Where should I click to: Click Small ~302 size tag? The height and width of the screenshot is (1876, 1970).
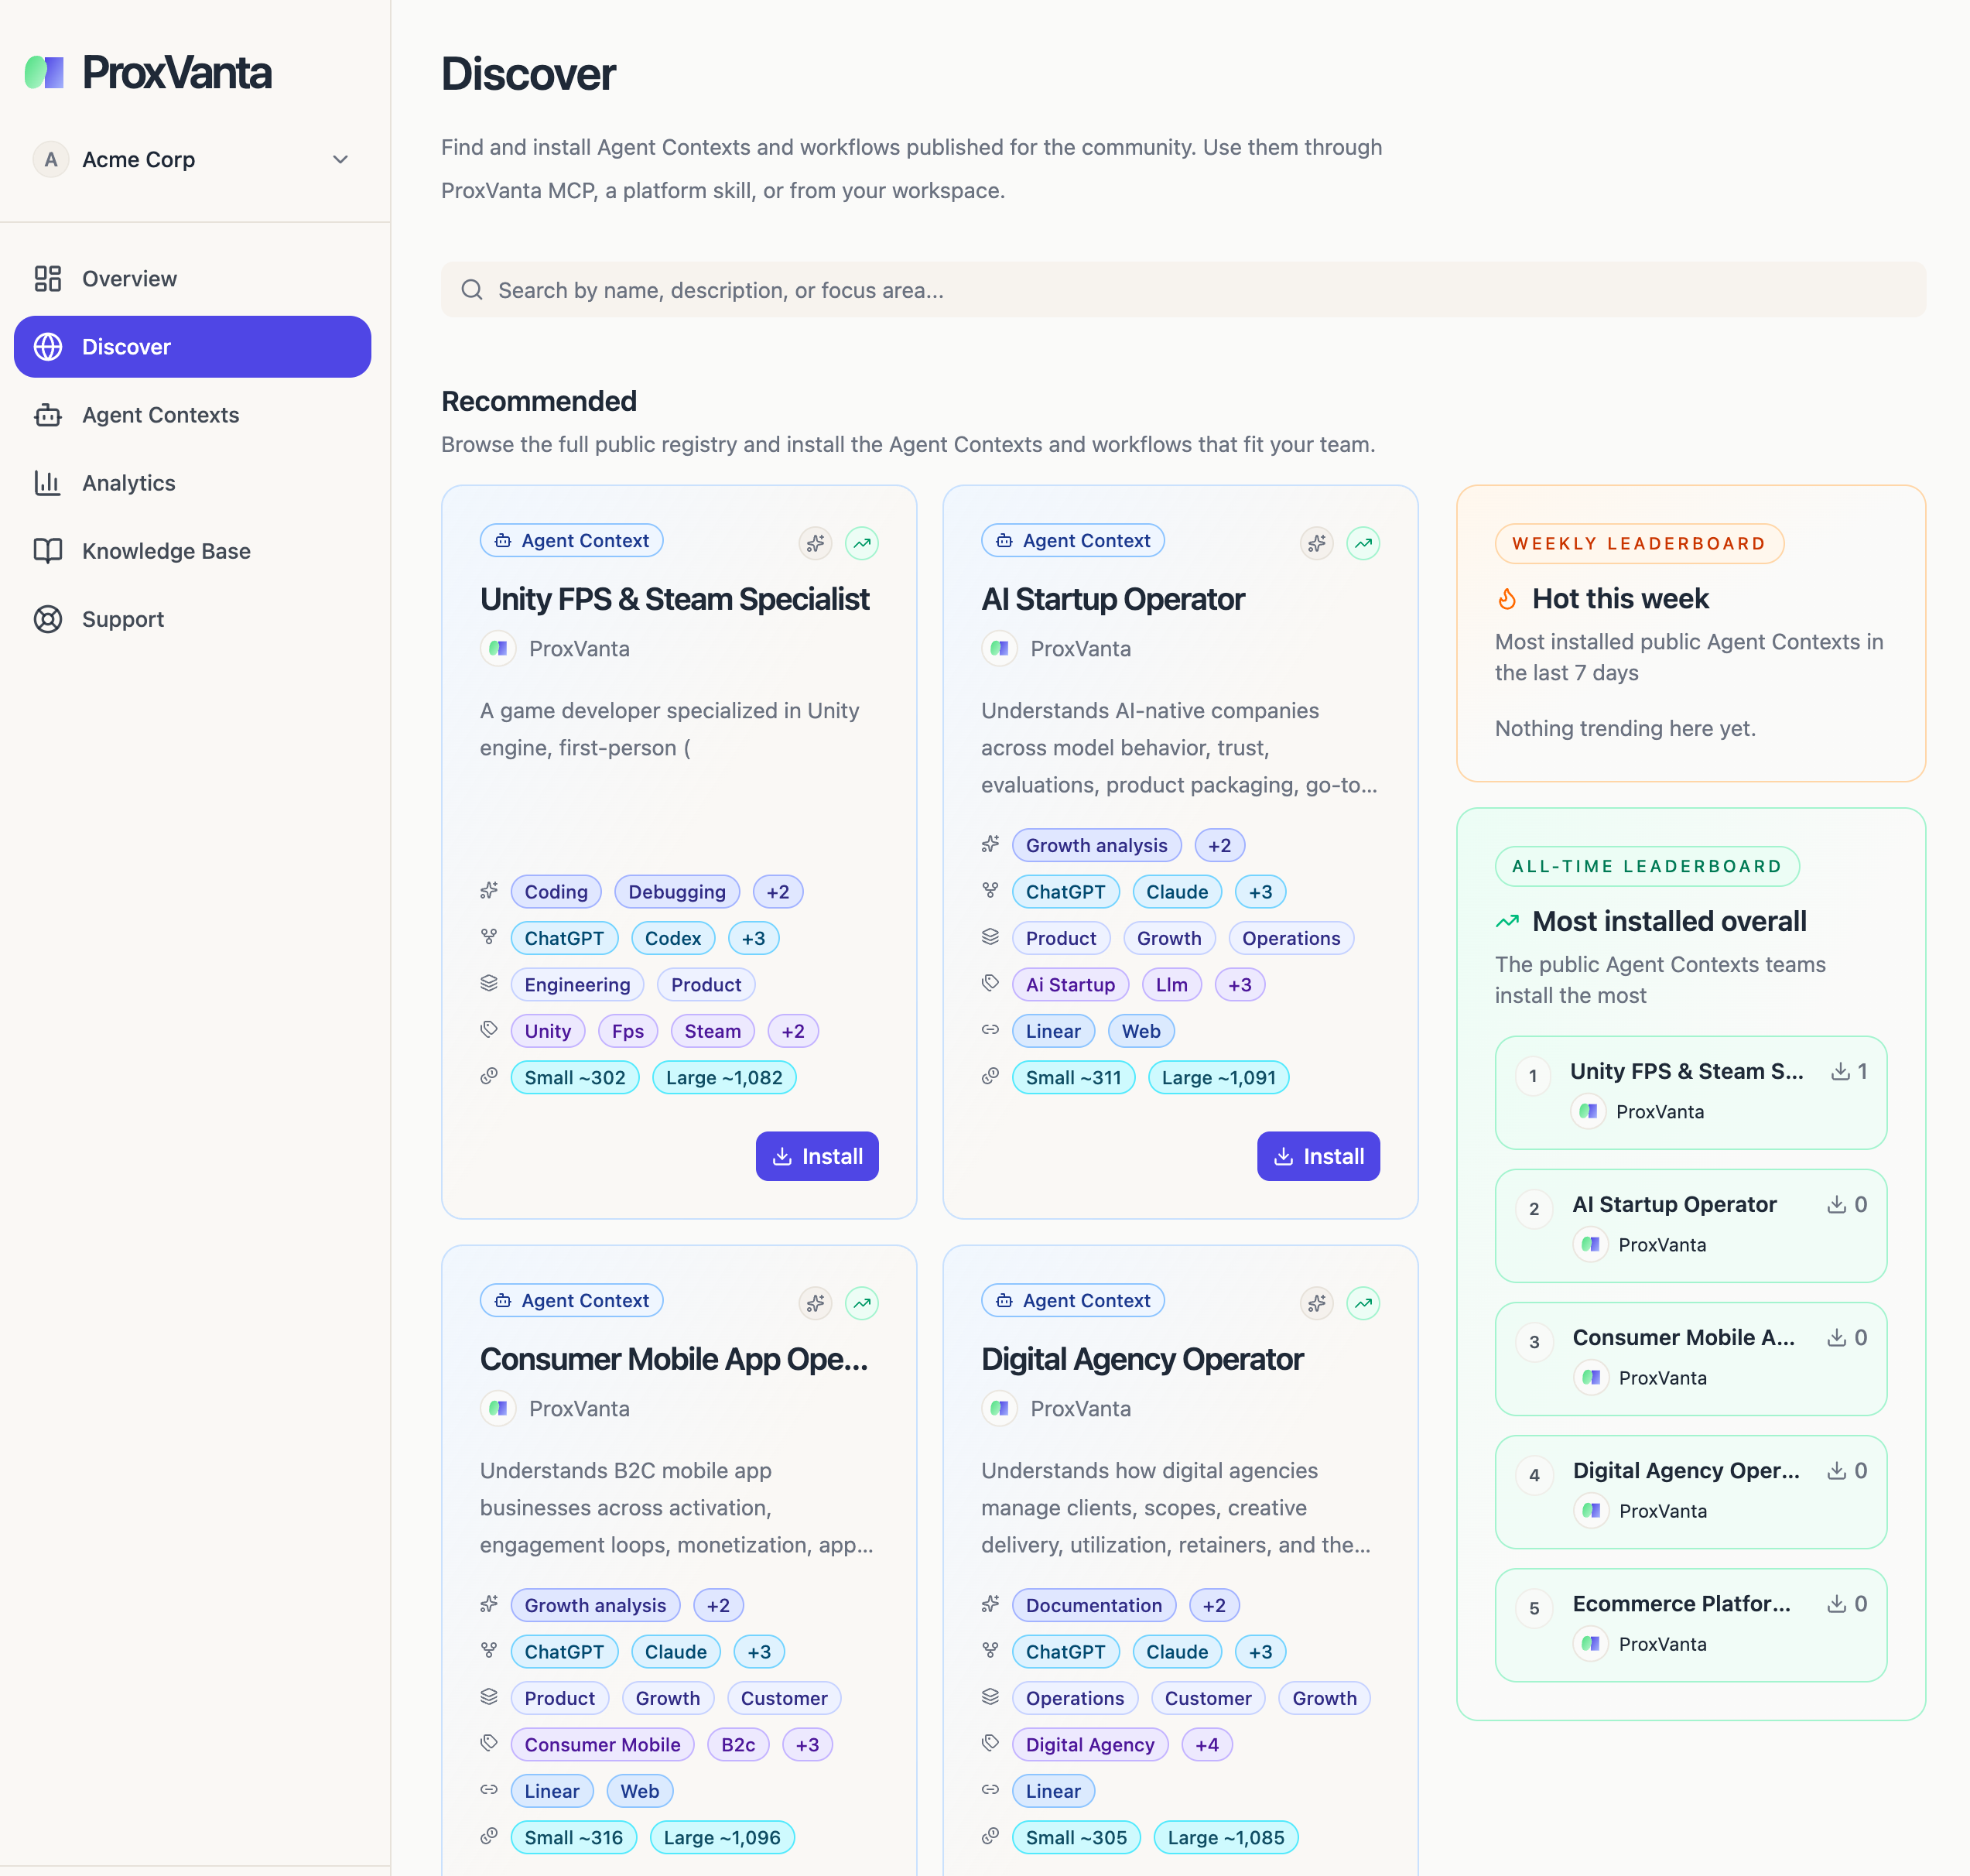575,1078
